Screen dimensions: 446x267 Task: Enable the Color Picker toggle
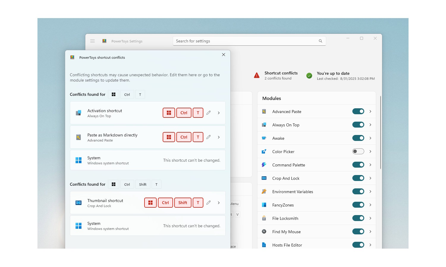[358, 152]
